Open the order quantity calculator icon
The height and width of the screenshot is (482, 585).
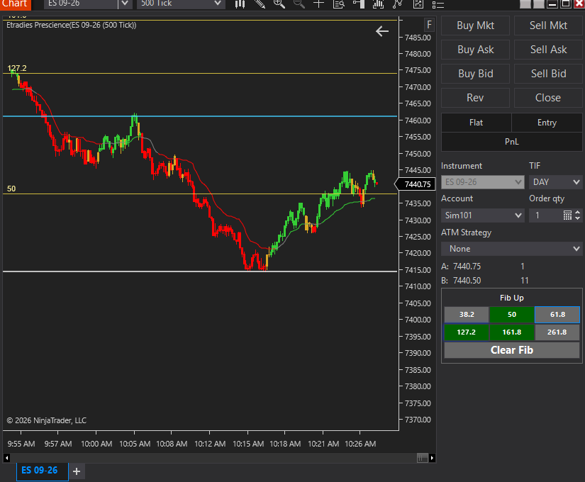click(x=567, y=215)
